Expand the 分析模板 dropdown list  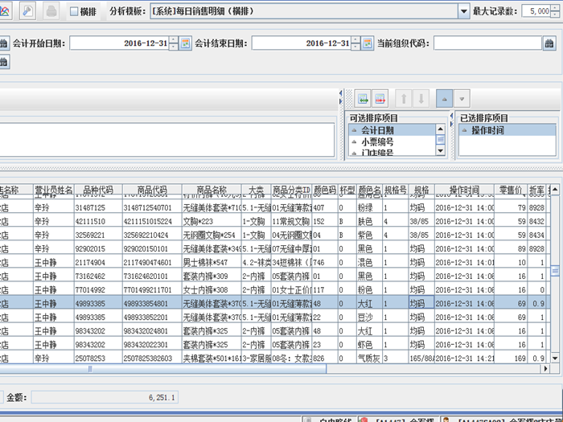462,12
